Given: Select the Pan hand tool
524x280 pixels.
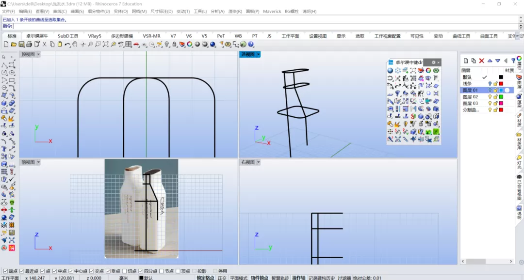Looking at the screenshot, I should [75, 44].
